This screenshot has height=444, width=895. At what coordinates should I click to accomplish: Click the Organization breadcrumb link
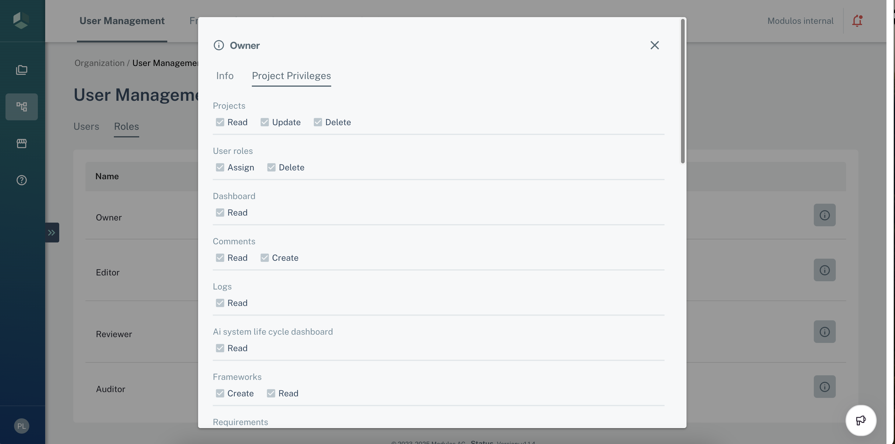pos(100,63)
